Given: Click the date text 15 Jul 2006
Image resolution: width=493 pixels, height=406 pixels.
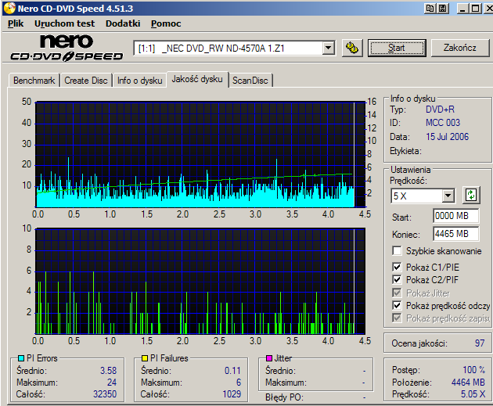Looking at the screenshot, I should point(447,137).
